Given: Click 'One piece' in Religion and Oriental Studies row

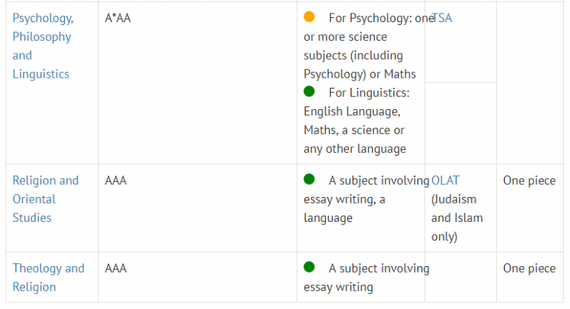Looking at the screenshot, I should click(529, 181).
